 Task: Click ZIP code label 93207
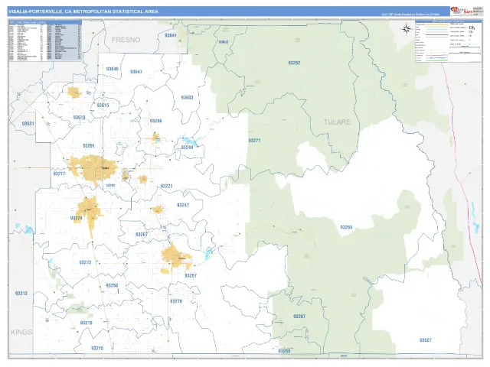[299, 316]
